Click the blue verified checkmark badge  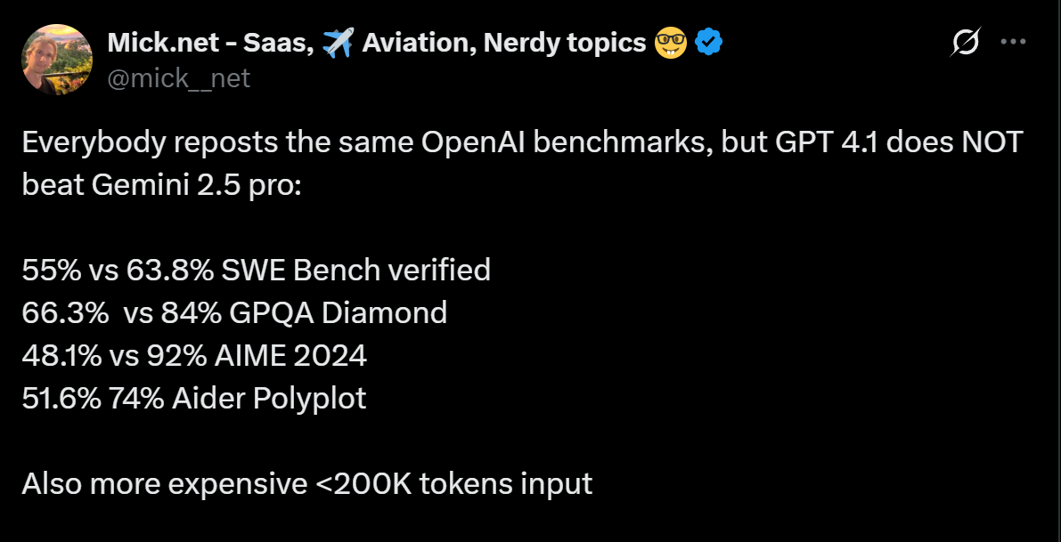tap(709, 42)
